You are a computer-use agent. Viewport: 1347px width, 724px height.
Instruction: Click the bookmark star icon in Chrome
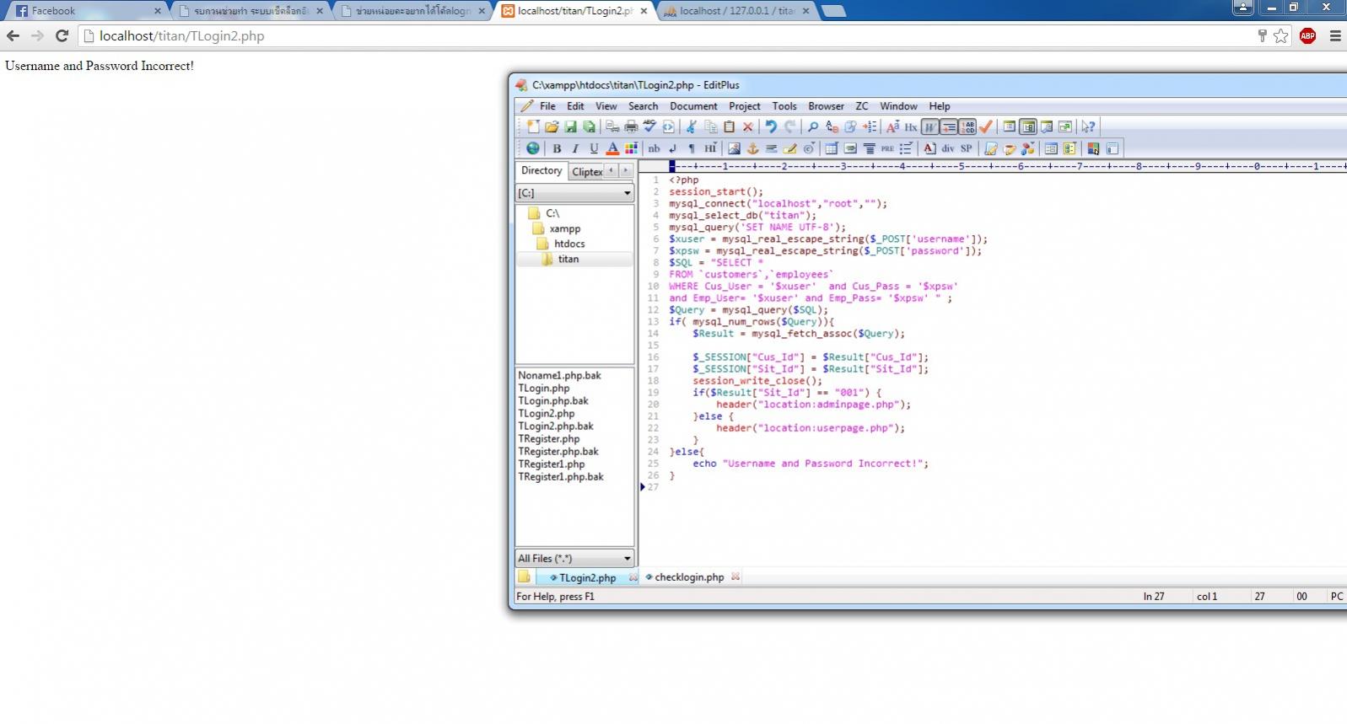[1281, 35]
